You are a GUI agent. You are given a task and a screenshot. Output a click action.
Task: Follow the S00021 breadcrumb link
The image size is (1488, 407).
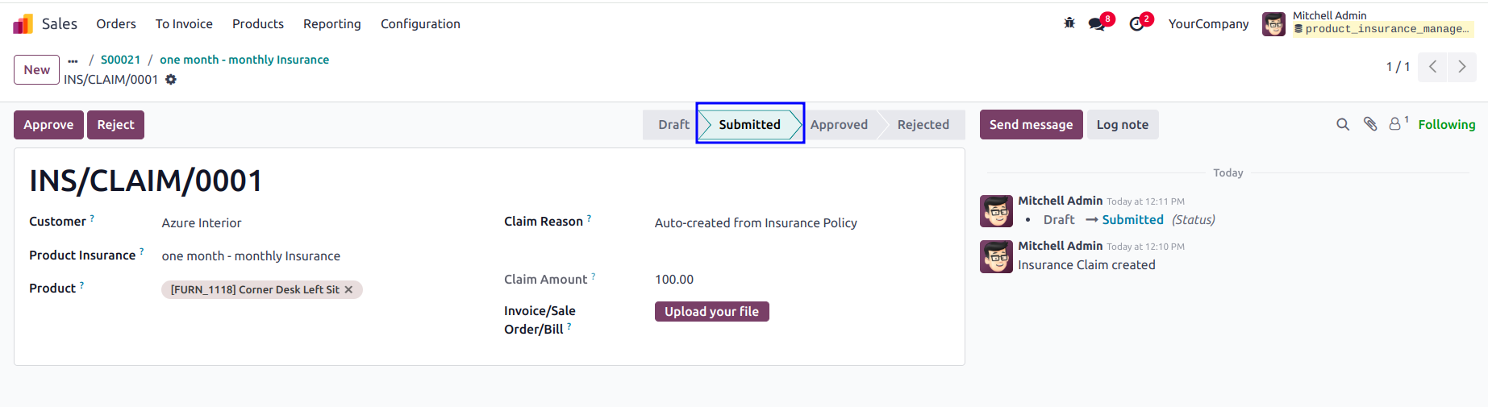[x=120, y=60]
